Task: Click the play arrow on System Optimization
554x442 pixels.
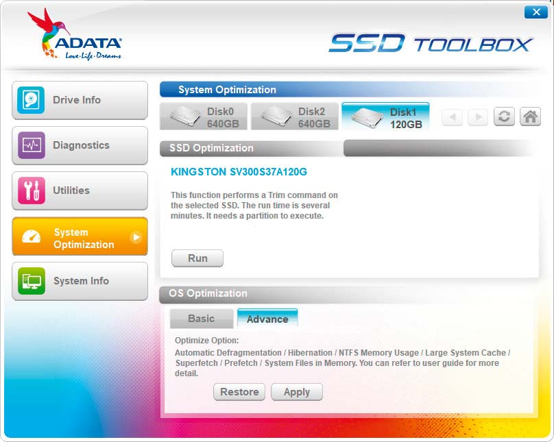Action: [136, 237]
